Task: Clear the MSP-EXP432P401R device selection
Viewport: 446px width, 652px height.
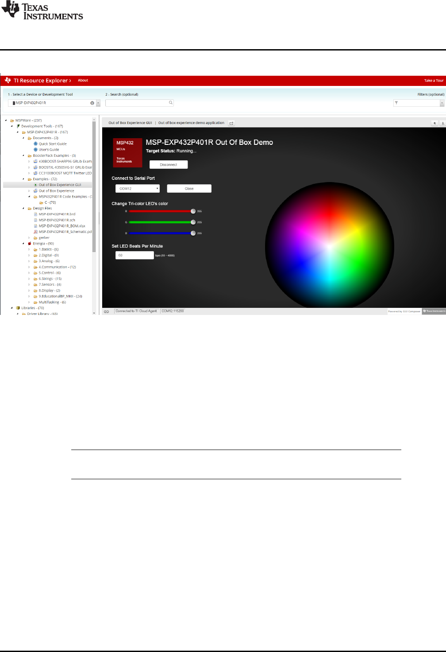Action: coord(92,103)
